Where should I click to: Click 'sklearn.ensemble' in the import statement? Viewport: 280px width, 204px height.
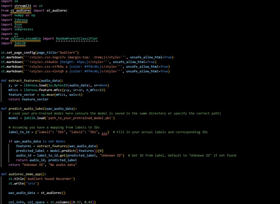26,38
